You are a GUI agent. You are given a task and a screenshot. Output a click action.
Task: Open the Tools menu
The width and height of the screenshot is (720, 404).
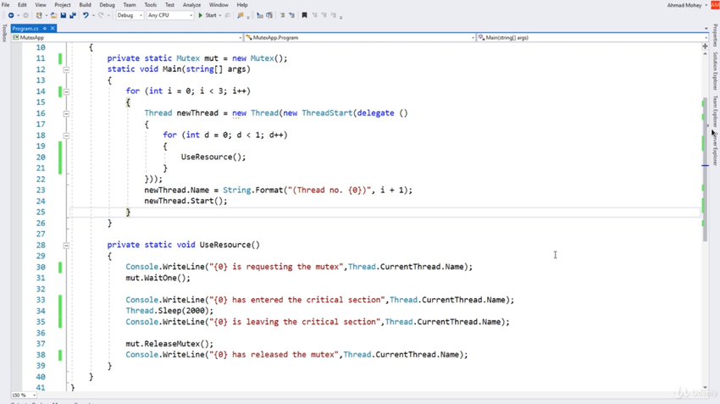(151, 5)
